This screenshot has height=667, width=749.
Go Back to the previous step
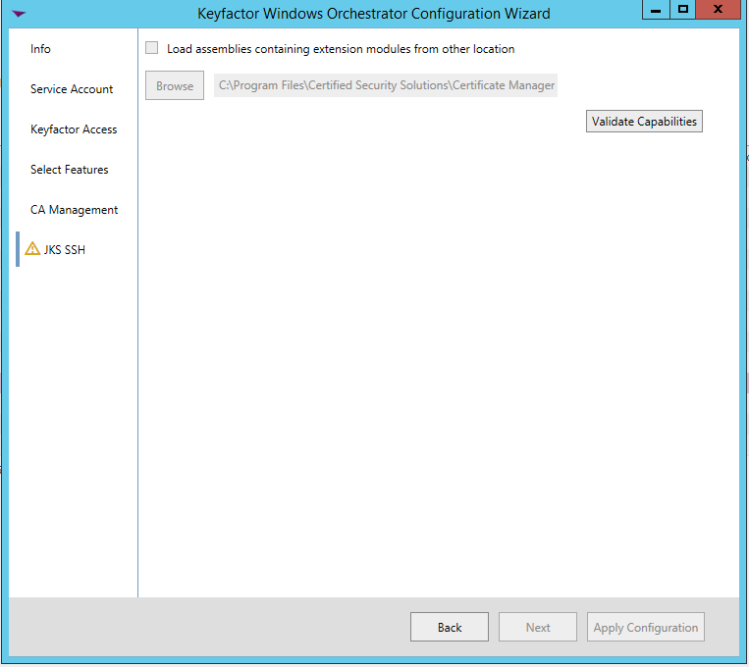coord(450,627)
